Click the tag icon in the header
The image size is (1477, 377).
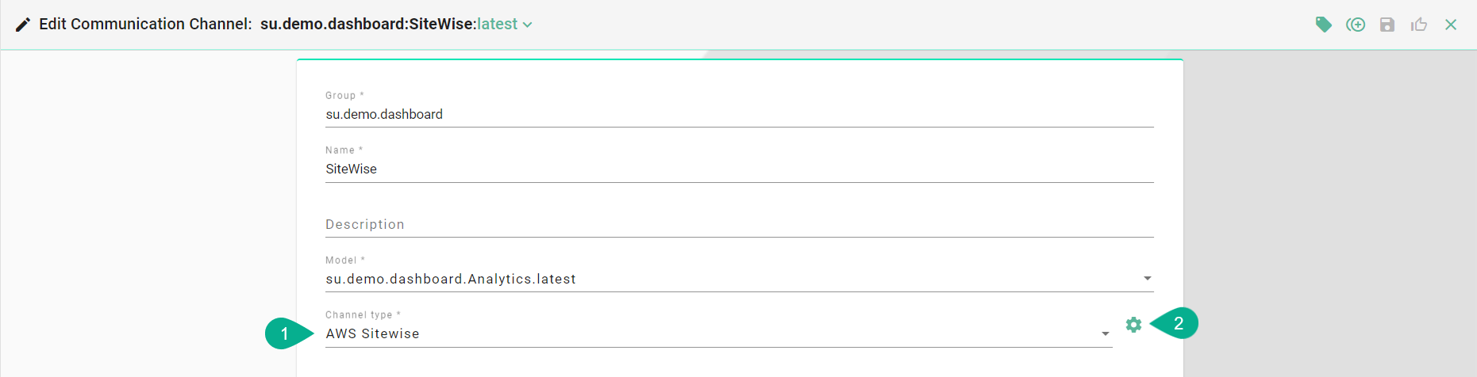pos(1323,25)
